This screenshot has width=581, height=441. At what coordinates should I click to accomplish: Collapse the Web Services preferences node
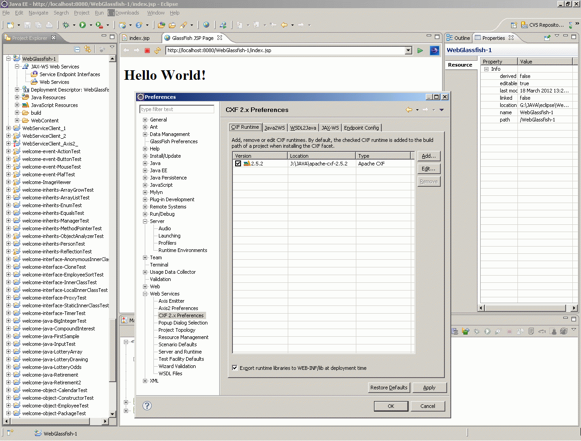pos(145,294)
